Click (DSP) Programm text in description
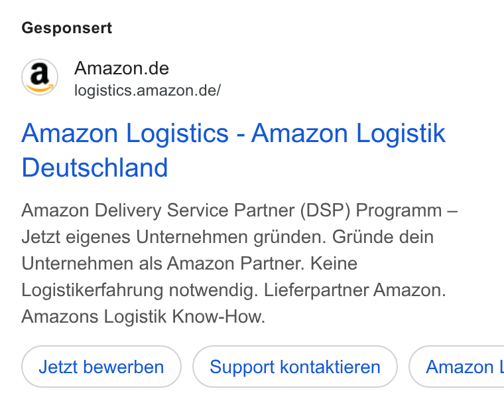504x409 pixels. coord(371,210)
